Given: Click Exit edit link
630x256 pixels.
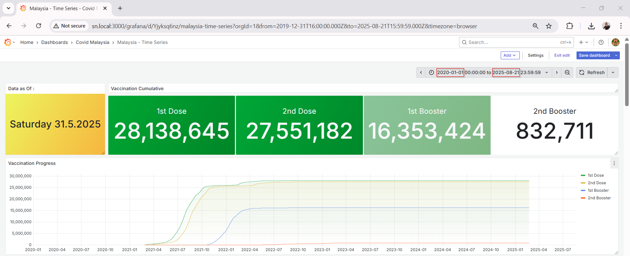Looking at the screenshot, I should coord(562,55).
